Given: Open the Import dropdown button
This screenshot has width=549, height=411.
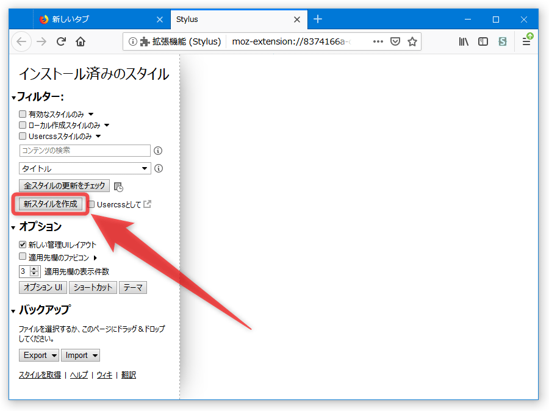Looking at the screenshot, I should [81, 356].
